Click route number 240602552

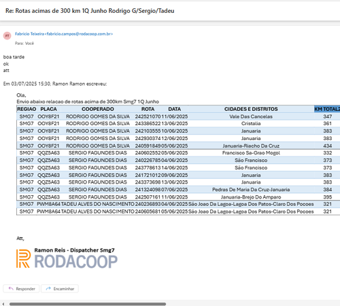point(148,153)
